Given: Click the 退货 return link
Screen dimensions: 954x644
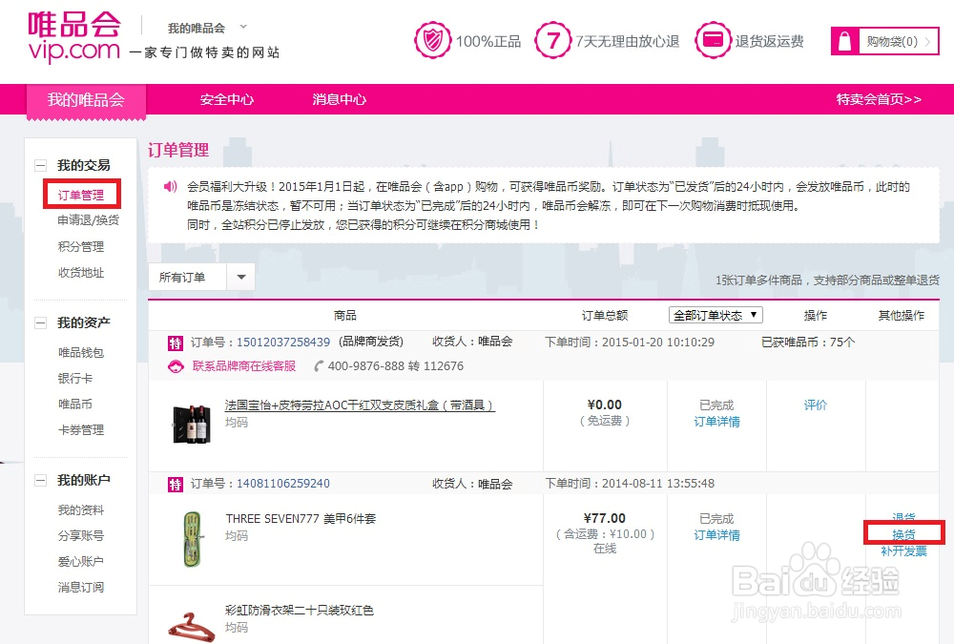Looking at the screenshot, I should pyautogui.click(x=903, y=517).
